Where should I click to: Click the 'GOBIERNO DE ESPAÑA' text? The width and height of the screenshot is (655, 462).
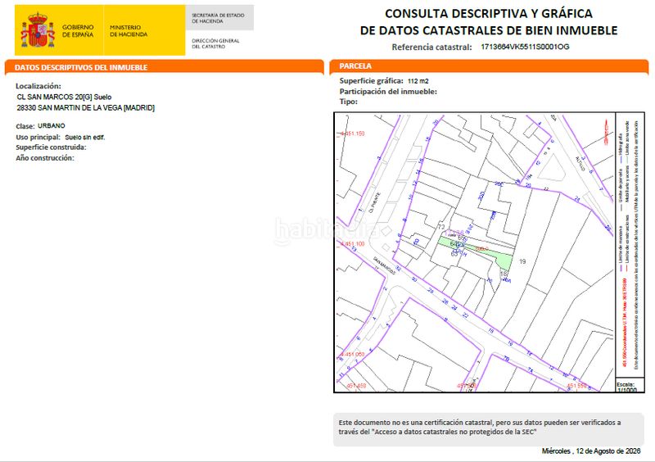click(x=78, y=31)
